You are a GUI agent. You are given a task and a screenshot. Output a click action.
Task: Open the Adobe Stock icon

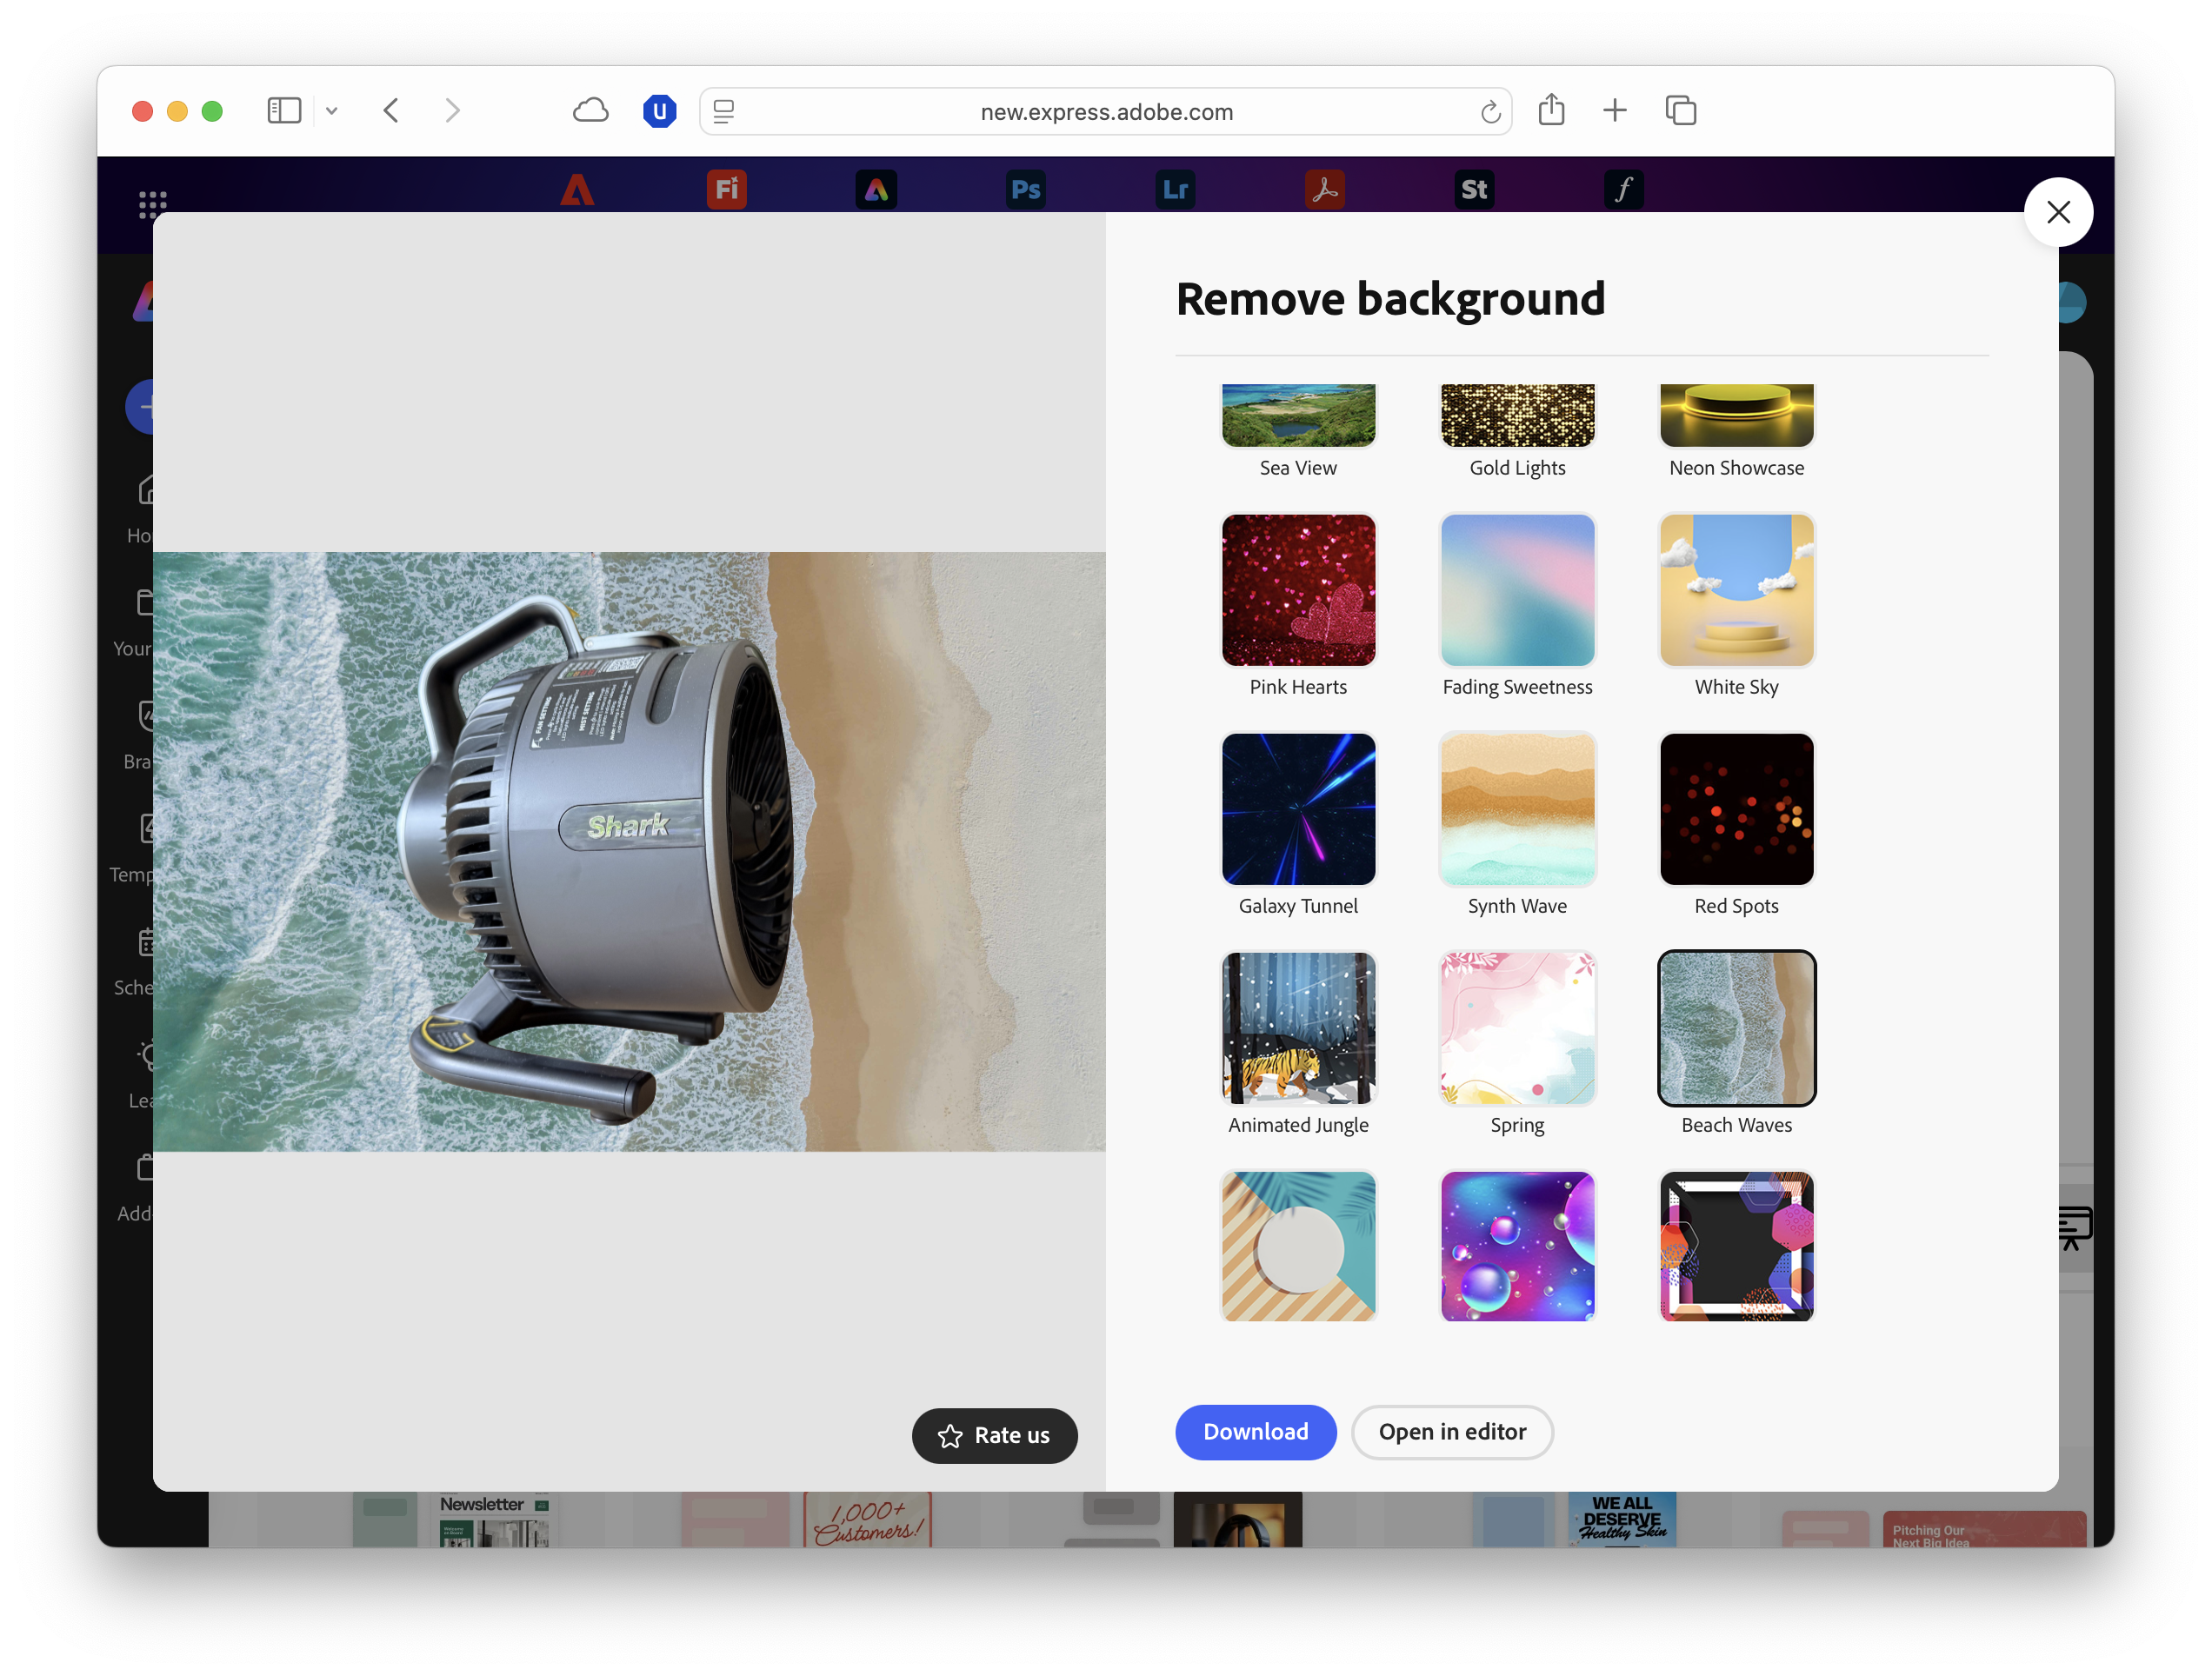point(1473,189)
